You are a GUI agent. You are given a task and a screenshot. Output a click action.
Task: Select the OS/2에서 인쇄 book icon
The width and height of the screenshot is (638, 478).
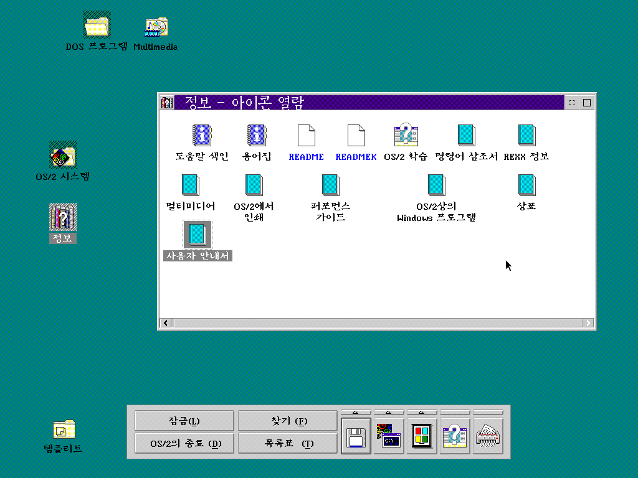[x=254, y=185]
